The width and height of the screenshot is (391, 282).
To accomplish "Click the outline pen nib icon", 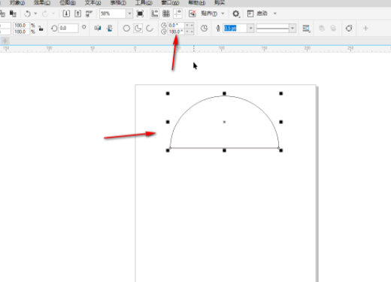I will (218, 28).
